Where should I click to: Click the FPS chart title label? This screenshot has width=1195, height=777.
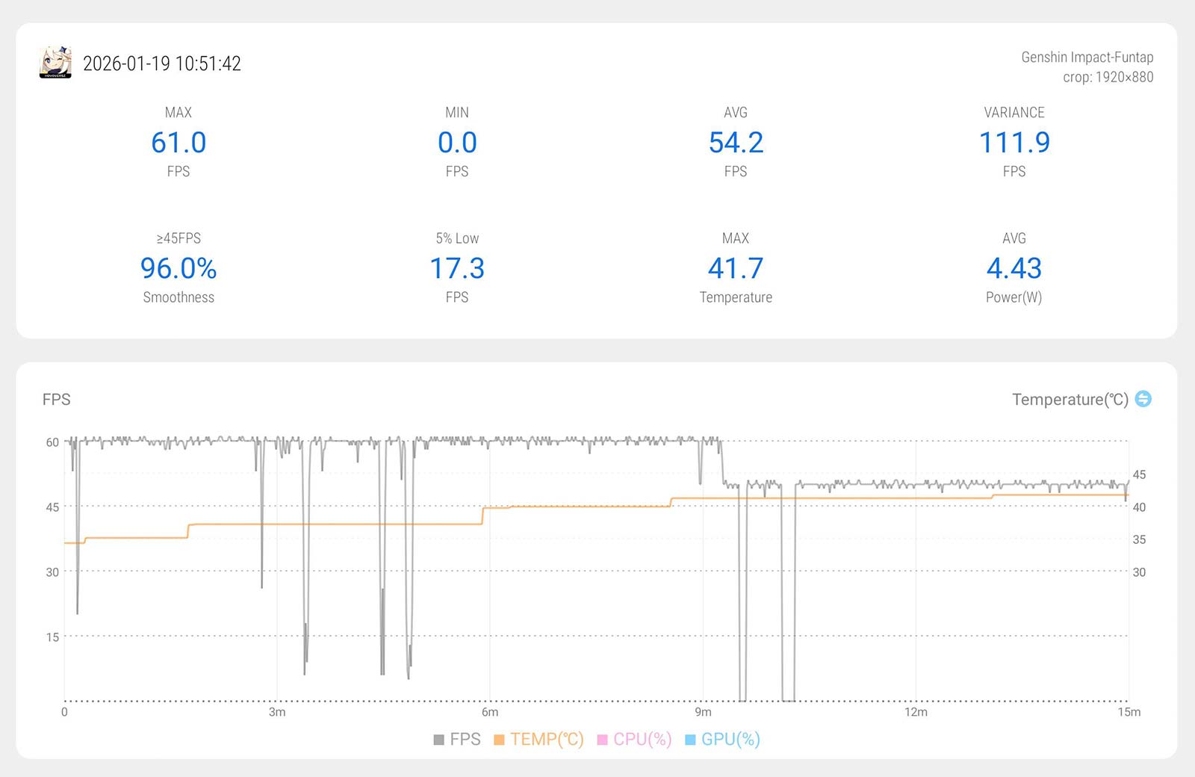click(57, 400)
